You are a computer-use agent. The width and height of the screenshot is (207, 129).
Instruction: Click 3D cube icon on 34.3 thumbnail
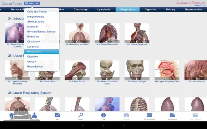coord(77,41)
